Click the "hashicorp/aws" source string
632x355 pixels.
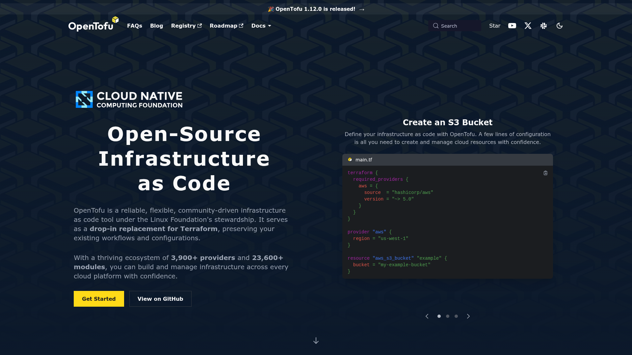click(x=412, y=193)
